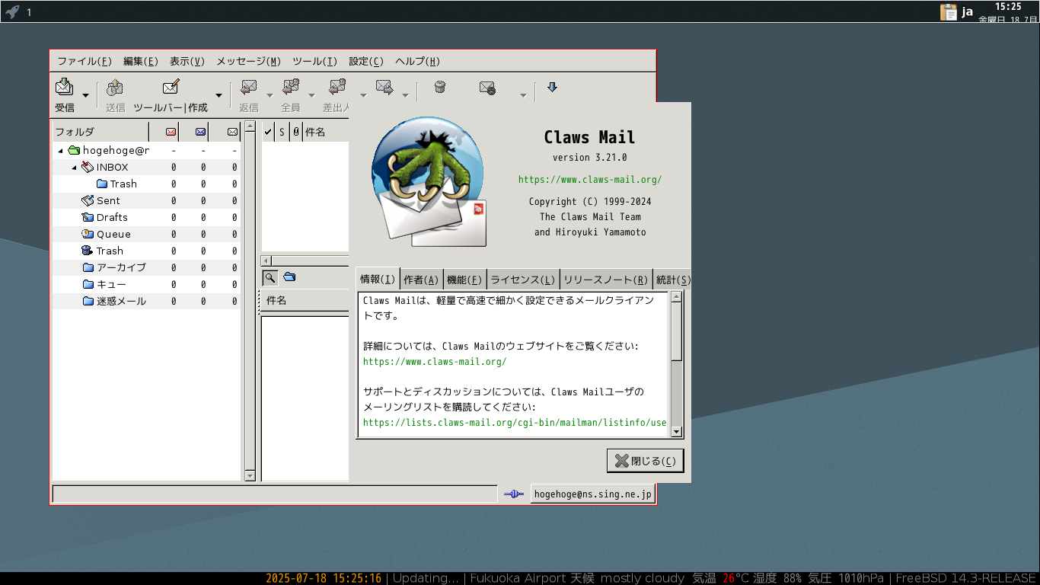Click the blue folder icon beside quick search

[289, 277]
